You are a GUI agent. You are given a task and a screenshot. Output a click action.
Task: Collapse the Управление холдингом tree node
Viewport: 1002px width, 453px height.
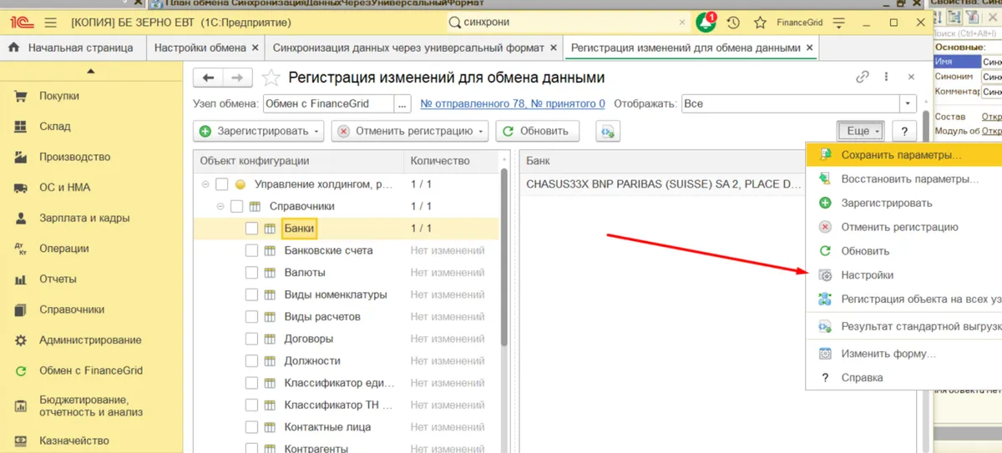click(x=205, y=184)
